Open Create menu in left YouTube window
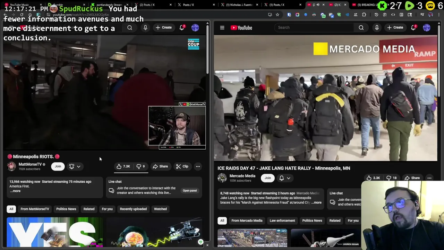This screenshot has height=250, width=444. point(163,27)
